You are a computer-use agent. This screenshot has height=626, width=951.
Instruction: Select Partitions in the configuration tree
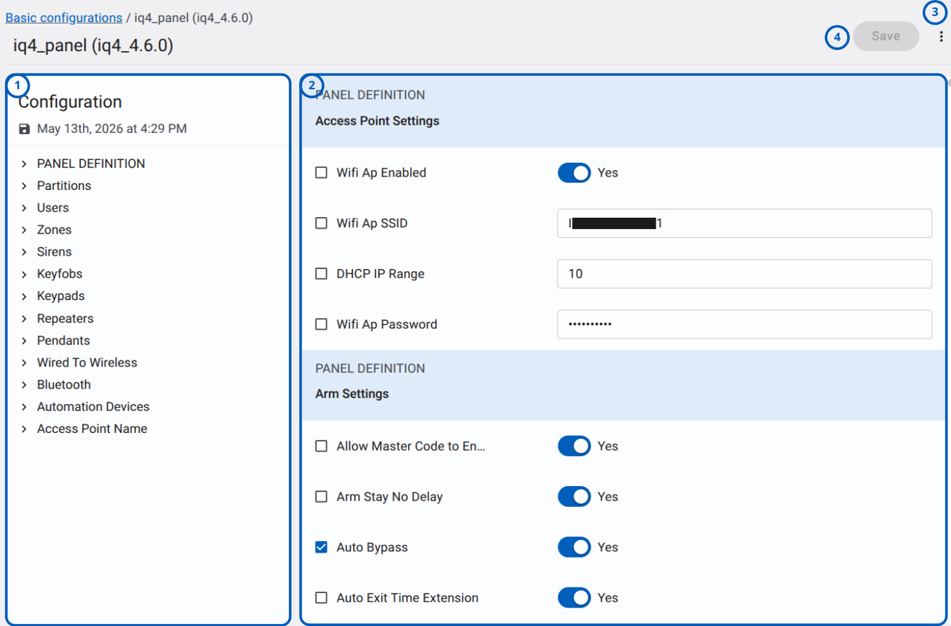pyautogui.click(x=64, y=185)
